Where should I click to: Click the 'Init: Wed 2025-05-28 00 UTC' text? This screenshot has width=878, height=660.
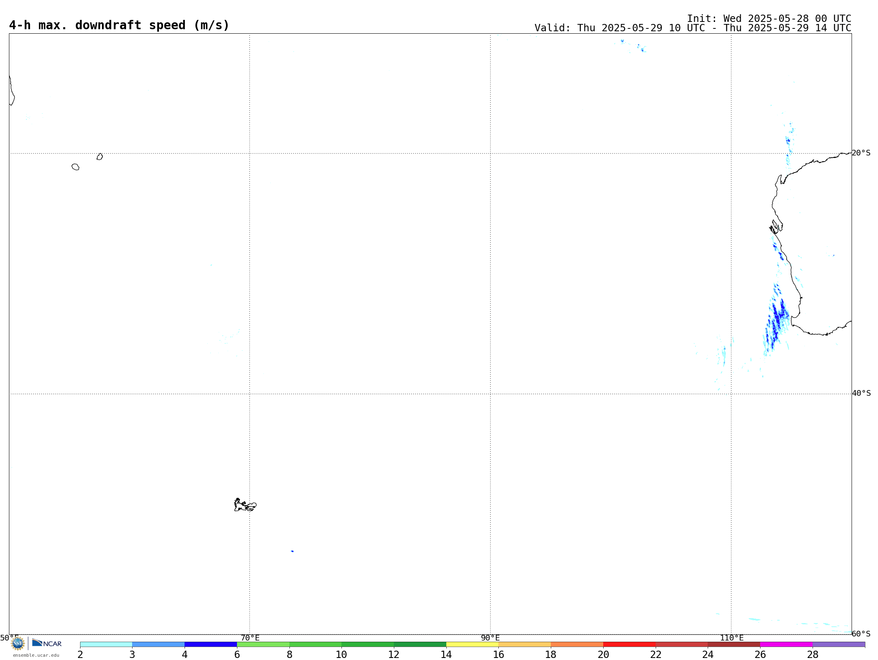[x=769, y=19]
